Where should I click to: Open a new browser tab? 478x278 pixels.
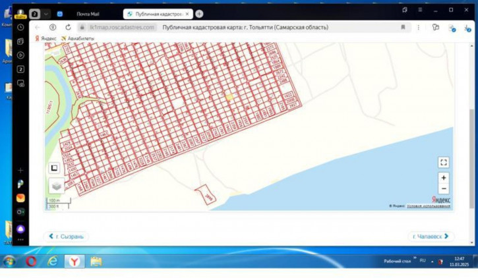pos(199,13)
